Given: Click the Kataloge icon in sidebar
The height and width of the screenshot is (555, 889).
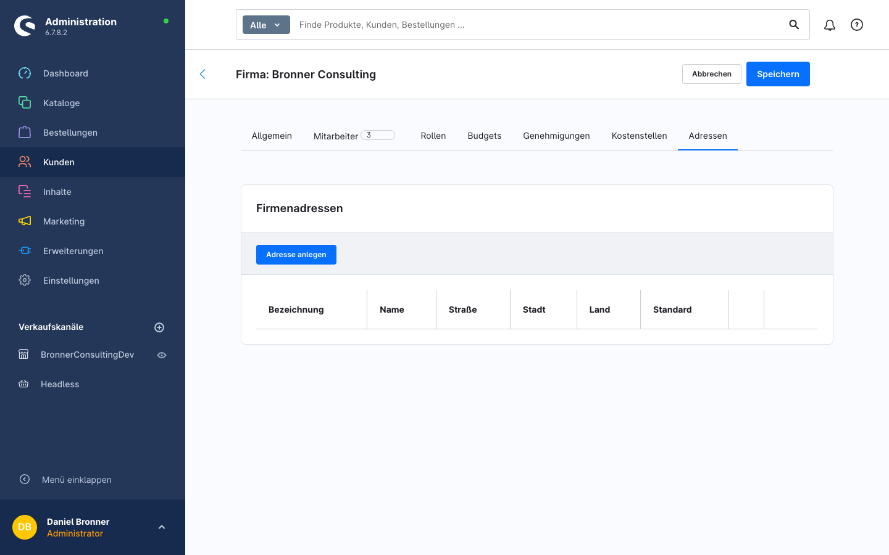Looking at the screenshot, I should pyautogui.click(x=25, y=103).
